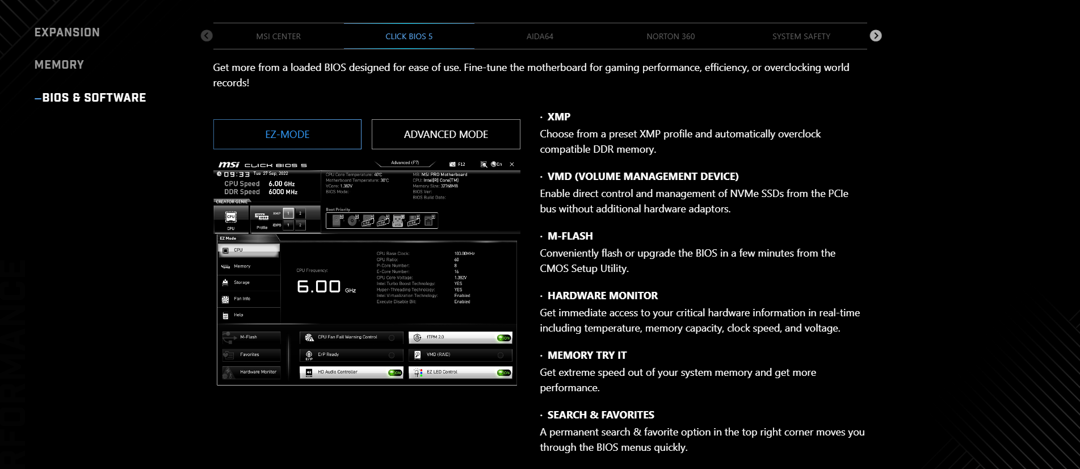Click the ADVANCED MODE button
The height and width of the screenshot is (469, 1080).
pos(446,135)
